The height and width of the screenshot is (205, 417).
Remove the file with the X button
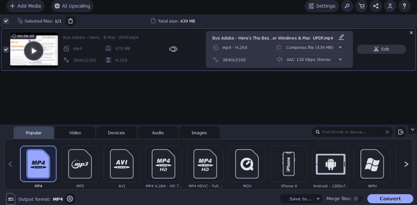pyautogui.click(x=411, y=33)
